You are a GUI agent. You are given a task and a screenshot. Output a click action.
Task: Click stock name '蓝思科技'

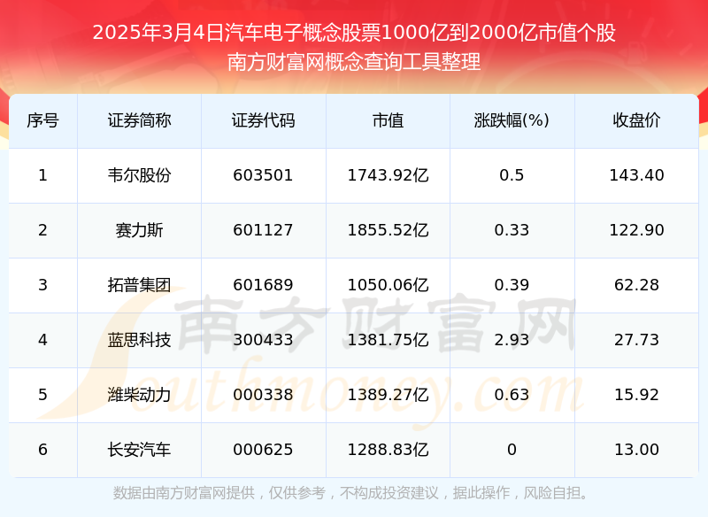tap(139, 340)
